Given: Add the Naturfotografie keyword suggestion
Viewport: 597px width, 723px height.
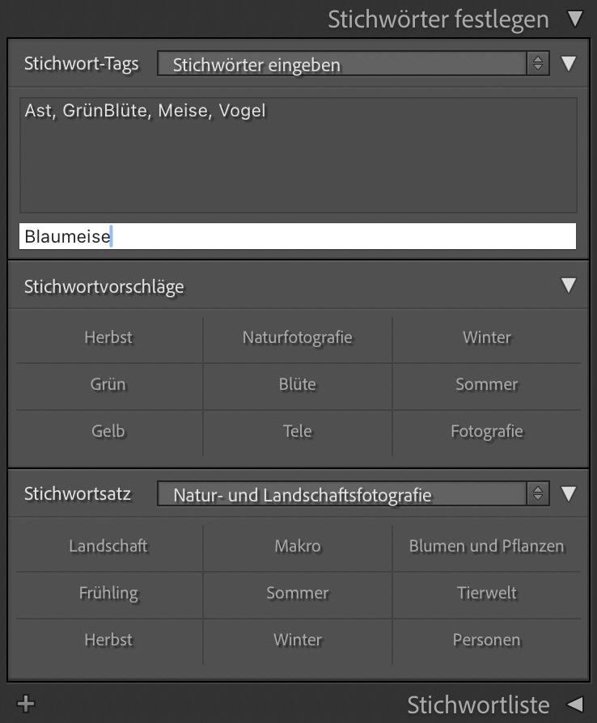Looking at the screenshot, I should tap(297, 337).
